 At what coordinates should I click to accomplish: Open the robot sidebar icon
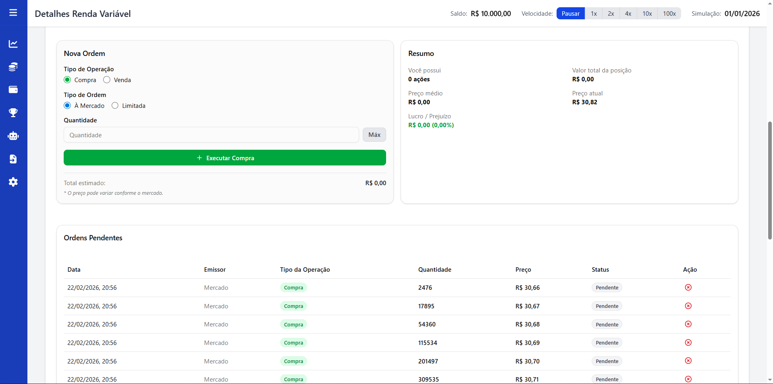coord(13,136)
